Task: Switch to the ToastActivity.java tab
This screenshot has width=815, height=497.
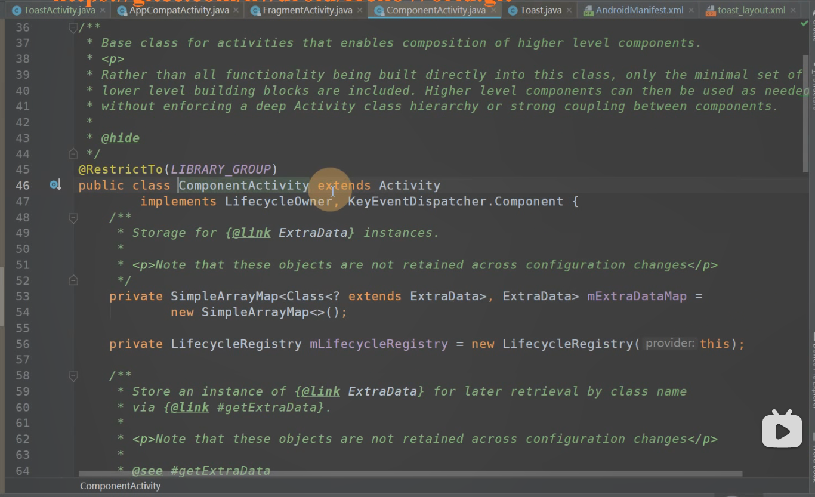Action: pos(59,10)
